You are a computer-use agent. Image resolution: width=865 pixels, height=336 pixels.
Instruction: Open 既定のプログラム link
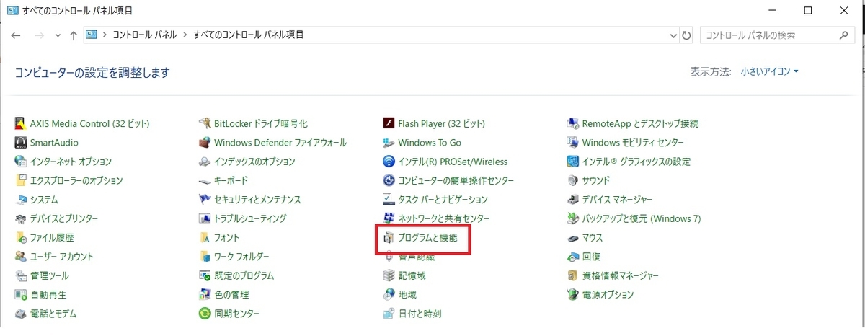pos(244,275)
